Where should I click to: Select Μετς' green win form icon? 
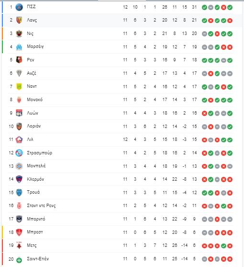click(223, 246)
